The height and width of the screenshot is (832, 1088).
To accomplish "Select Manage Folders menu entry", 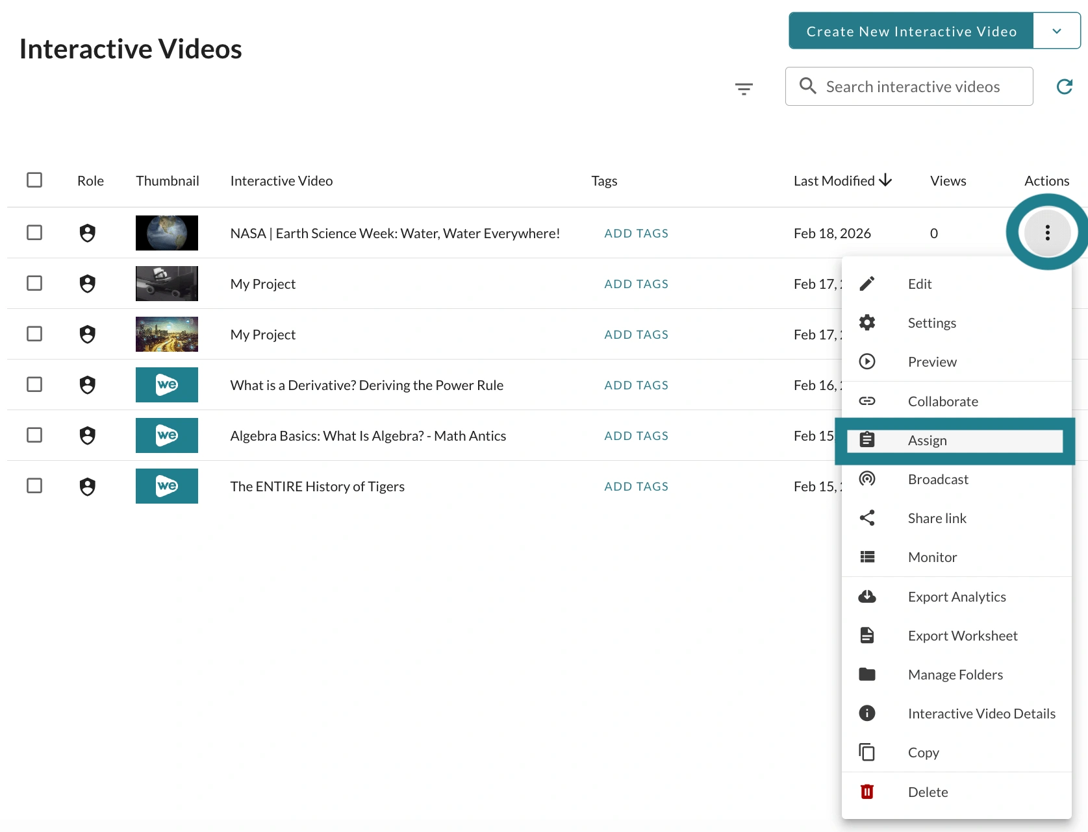I will (x=956, y=674).
